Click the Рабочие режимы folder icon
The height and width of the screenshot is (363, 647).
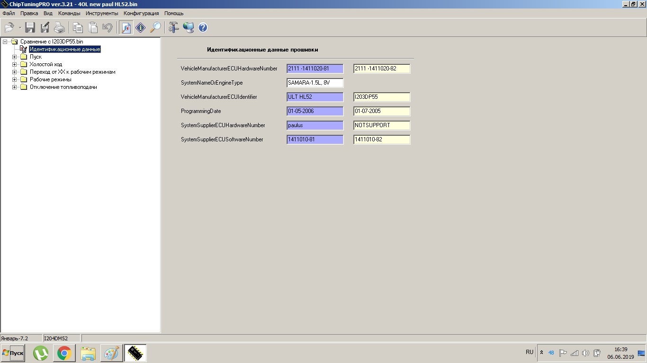[24, 79]
